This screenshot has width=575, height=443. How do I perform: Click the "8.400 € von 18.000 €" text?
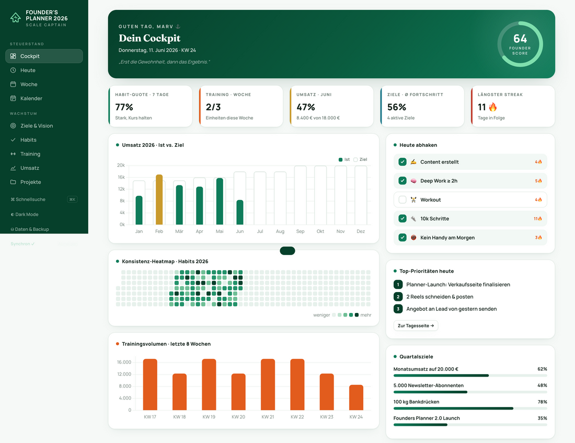[318, 118]
